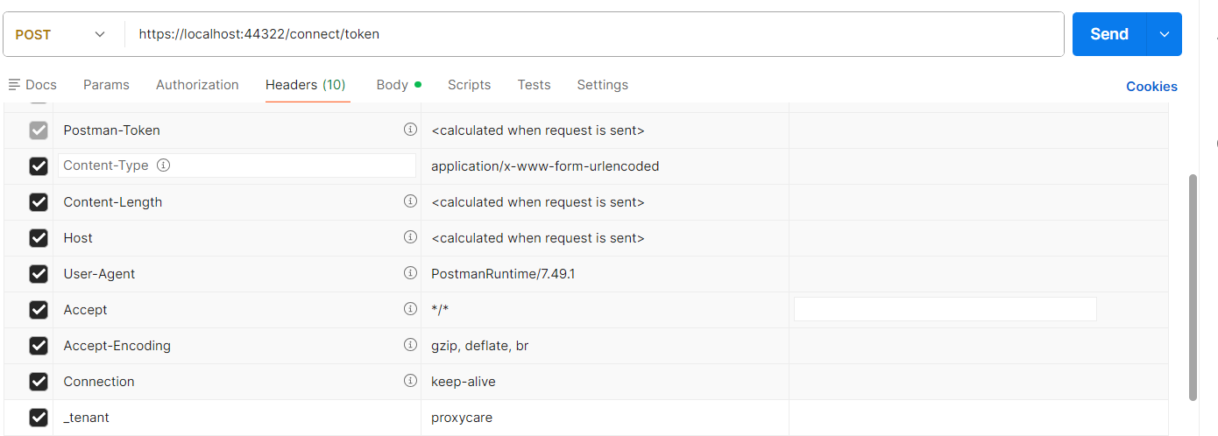Click info icon for Accept-Encoding header
Viewport: 1218px width, 436px height.
tap(410, 345)
